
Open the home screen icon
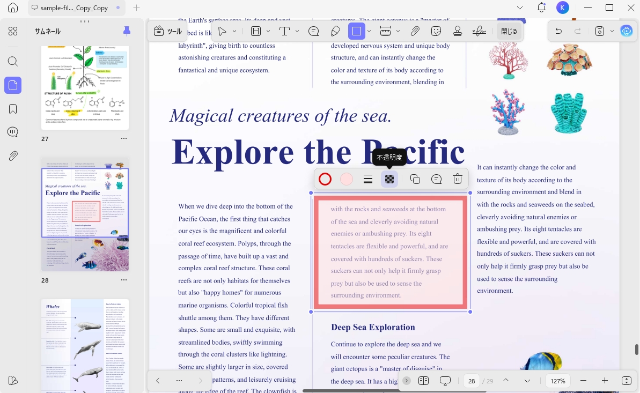pyautogui.click(x=13, y=8)
